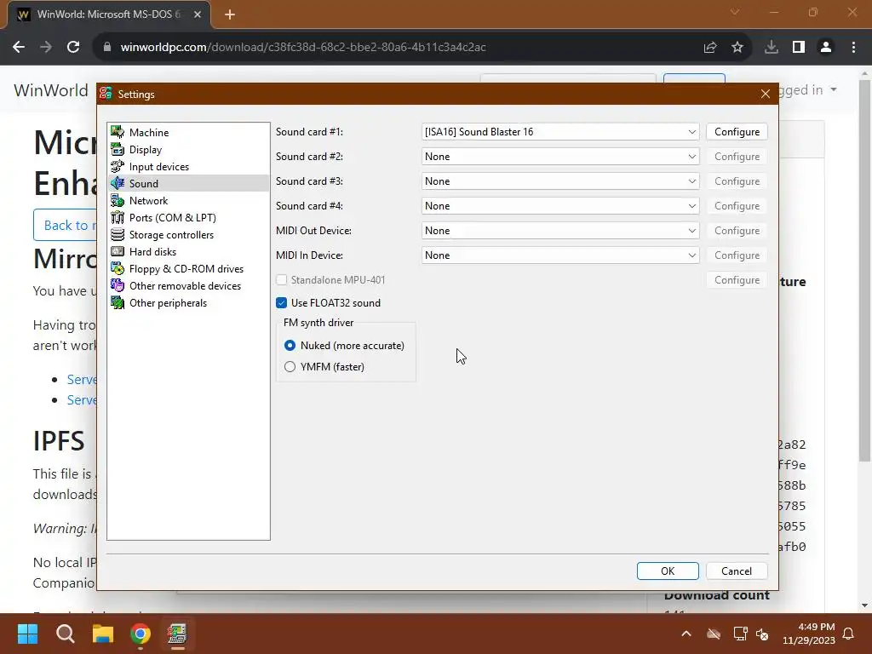Confirm settings with OK

click(x=668, y=571)
